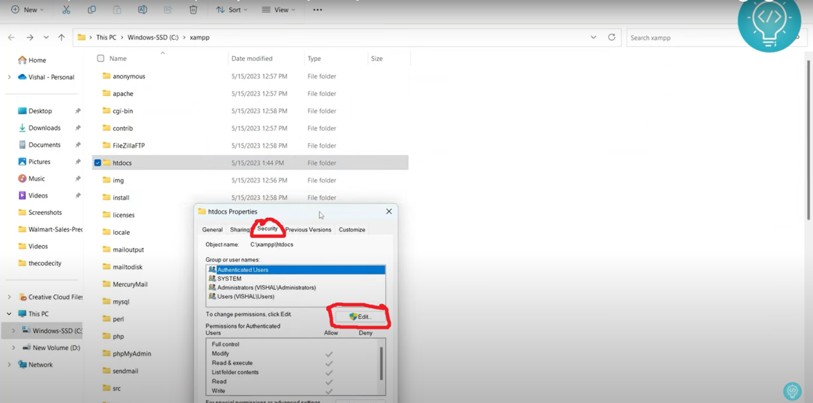Image resolution: width=813 pixels, height=403 pixels.
Task: Expand the Network tree node
Action: coord(9,365)
